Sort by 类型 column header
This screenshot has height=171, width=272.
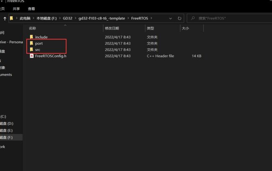[x=150, y=28]
